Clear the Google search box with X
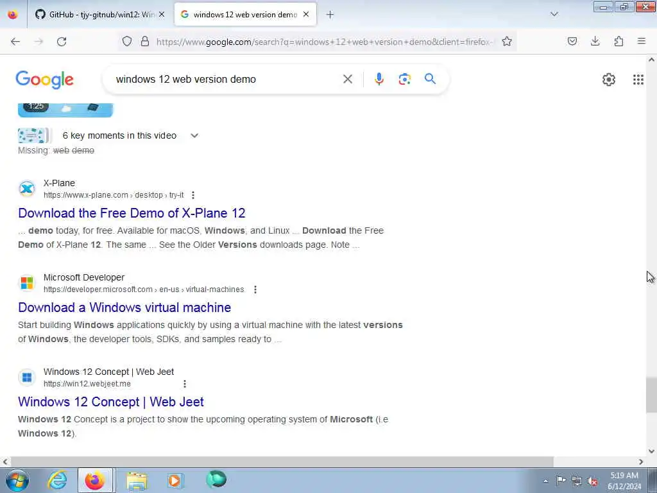This screenshot has width=657, height=493. (348, 79)
